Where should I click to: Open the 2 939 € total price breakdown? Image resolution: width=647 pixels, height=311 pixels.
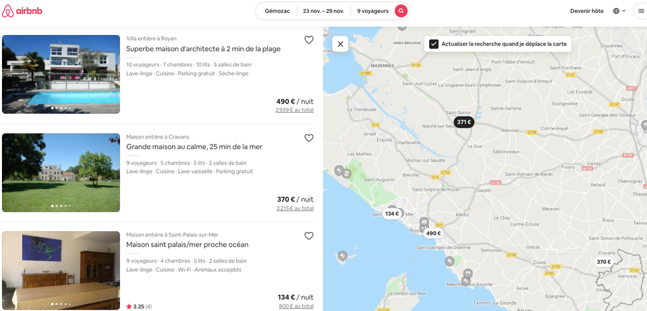click(294, 110)
